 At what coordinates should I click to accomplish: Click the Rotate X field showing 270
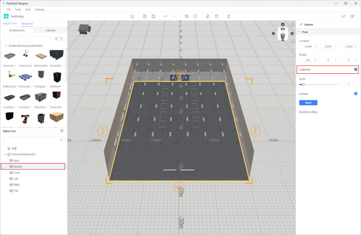tap(308, 61)
